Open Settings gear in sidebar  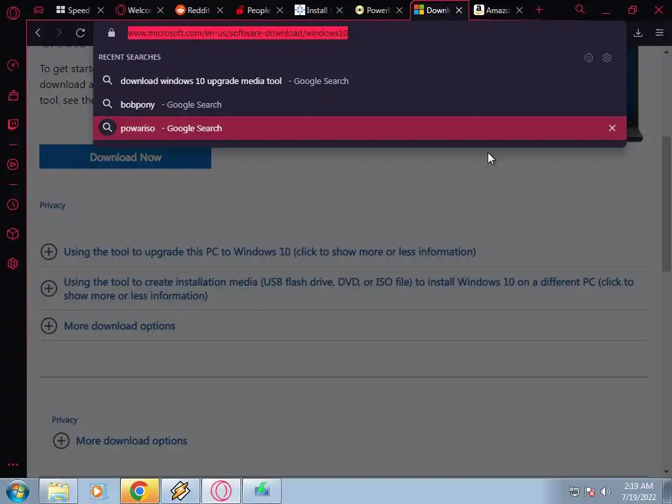coord(13,264)
